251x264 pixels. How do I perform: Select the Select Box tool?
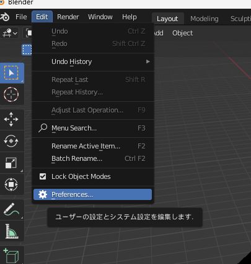(x=11, y=73)
